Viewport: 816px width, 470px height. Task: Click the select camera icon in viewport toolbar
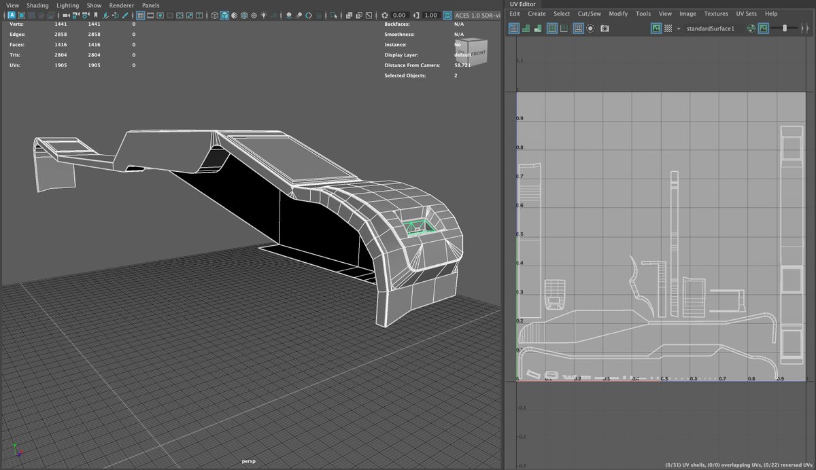66,15
